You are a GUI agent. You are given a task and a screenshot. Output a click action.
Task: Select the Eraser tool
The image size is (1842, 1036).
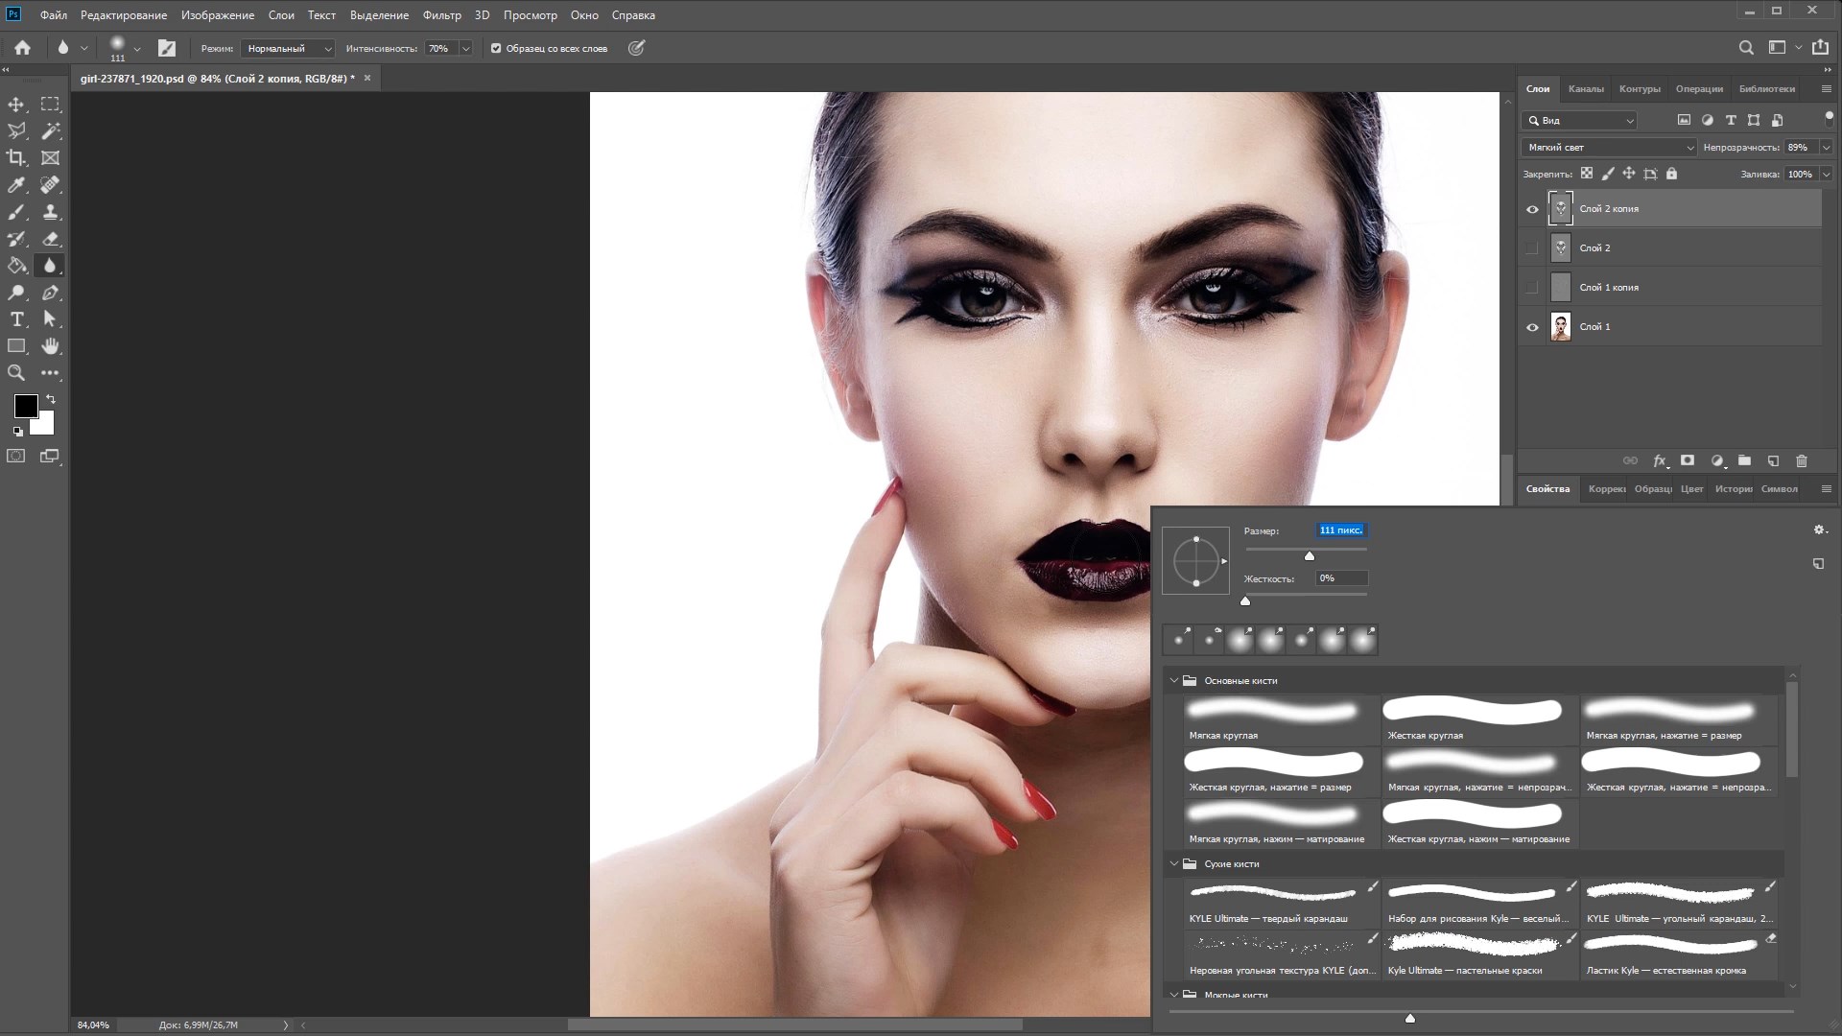50,239
